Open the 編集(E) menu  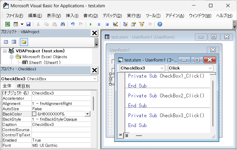(x=35, y=16)
